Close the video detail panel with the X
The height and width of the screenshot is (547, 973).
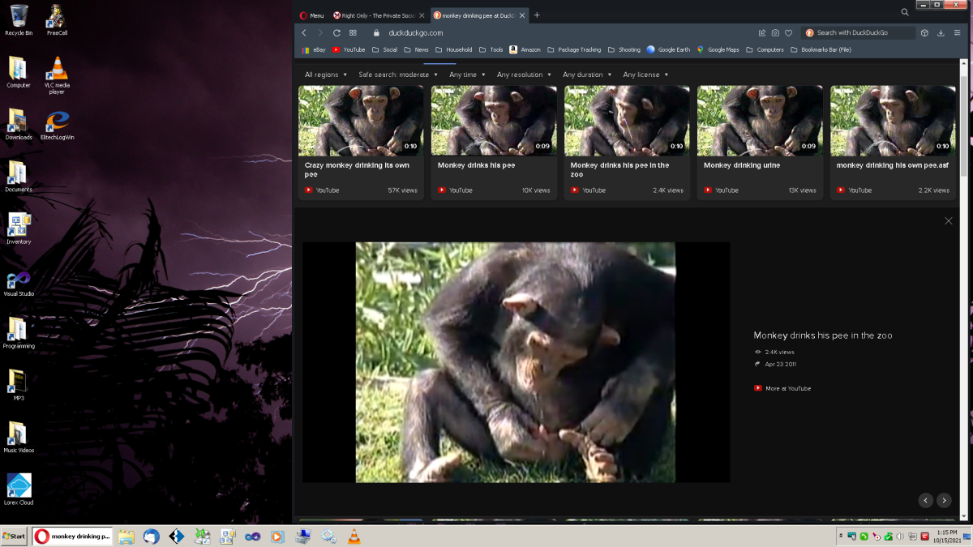tap(948, 221)
